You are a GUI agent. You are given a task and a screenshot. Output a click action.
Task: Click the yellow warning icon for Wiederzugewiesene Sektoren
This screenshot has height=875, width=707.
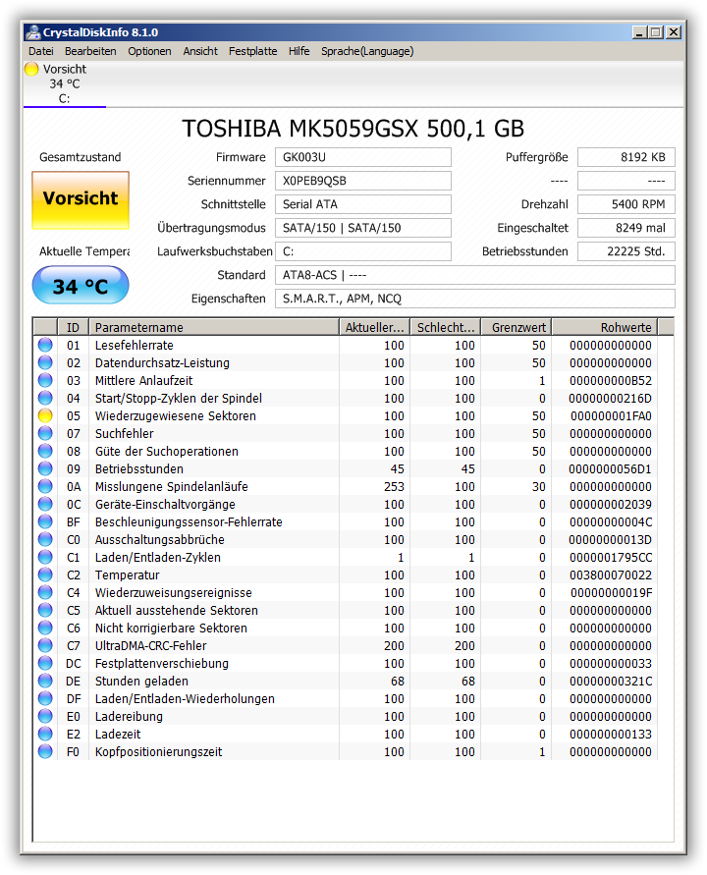45,415
